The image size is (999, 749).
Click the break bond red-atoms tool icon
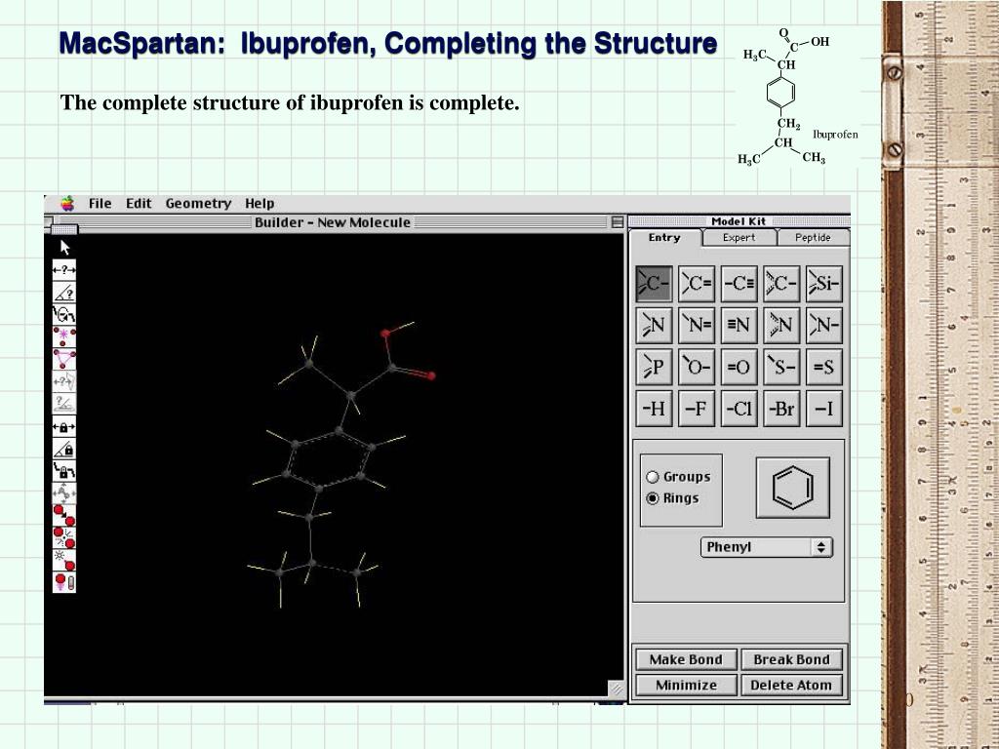point(64,538)
